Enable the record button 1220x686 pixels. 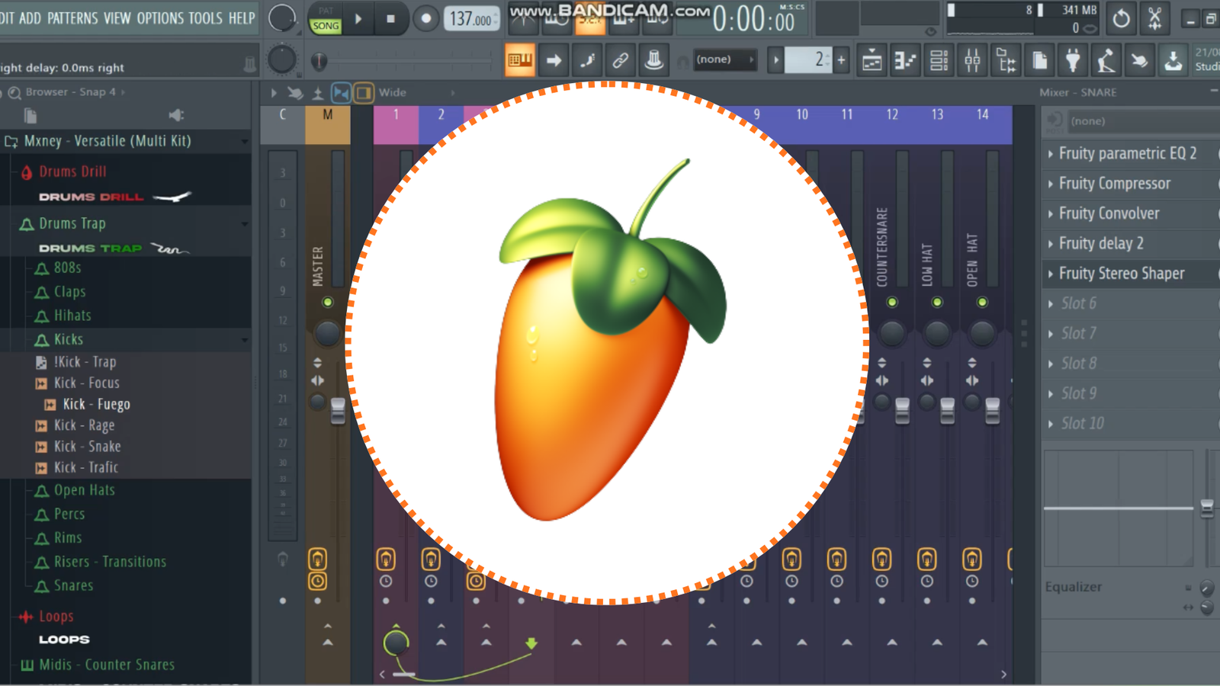point(426,18)
